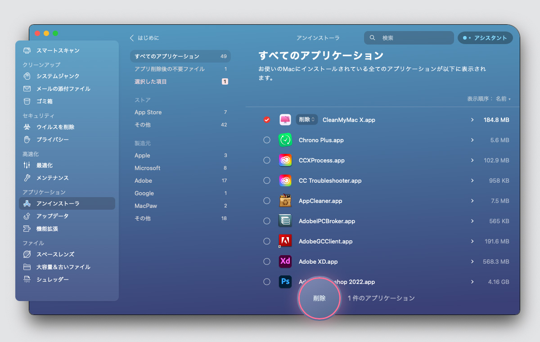The image size is (540, 342).
Task: Select 選択した項目 filter
Action: 180,81
